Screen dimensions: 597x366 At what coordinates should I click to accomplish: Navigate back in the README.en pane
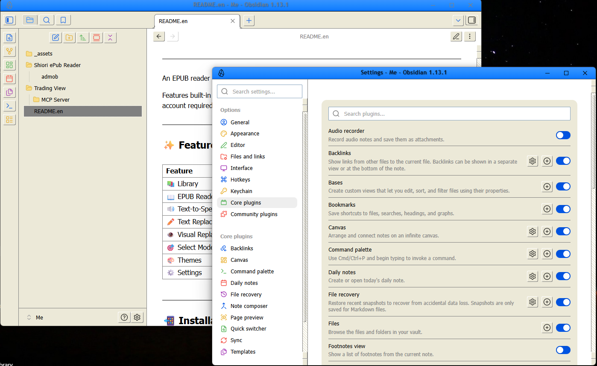(x=159, y=36)
